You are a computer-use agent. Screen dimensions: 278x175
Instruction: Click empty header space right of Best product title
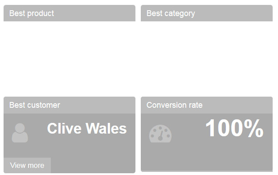[94, 13]
